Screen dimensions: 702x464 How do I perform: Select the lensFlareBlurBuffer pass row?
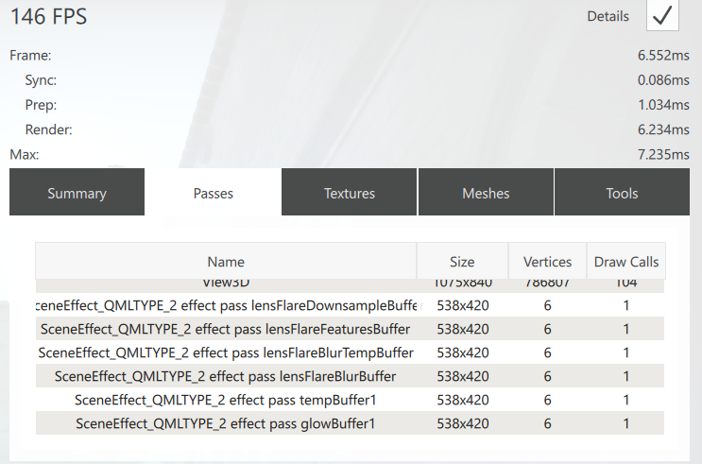tap(226, 376)
